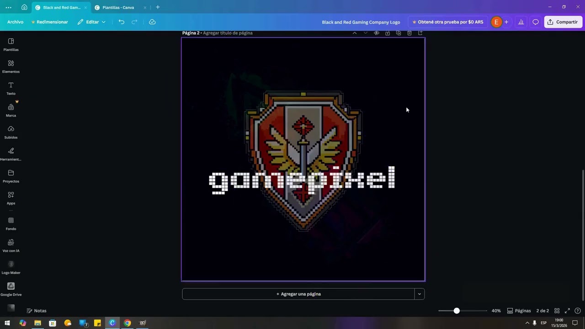
Task: Select the gamepixel text on canvas
Action: tap(302, 180)
